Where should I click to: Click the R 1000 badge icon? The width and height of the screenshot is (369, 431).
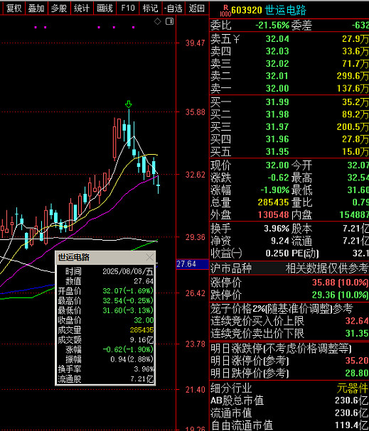tap(225, 11)
